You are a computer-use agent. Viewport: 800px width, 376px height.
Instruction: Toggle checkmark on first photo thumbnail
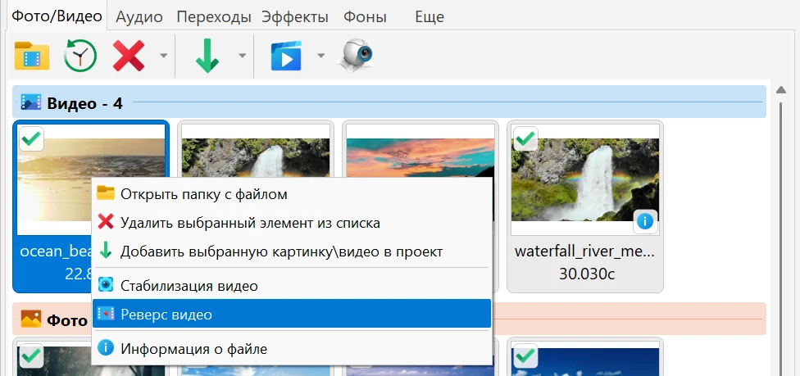click(x=32, y=356)
